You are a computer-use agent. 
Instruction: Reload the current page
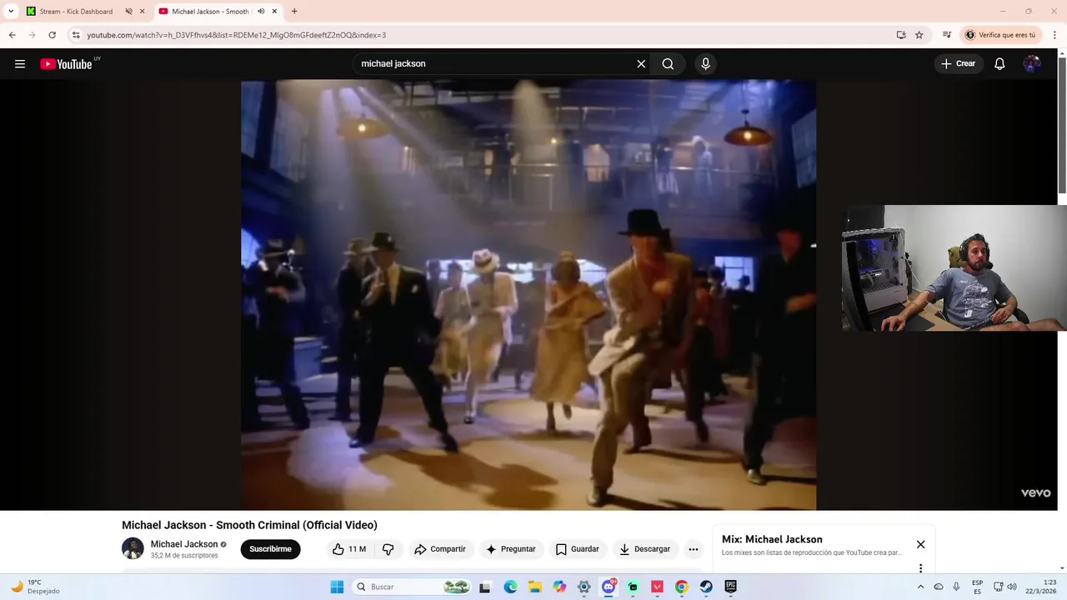click(52, 35)
